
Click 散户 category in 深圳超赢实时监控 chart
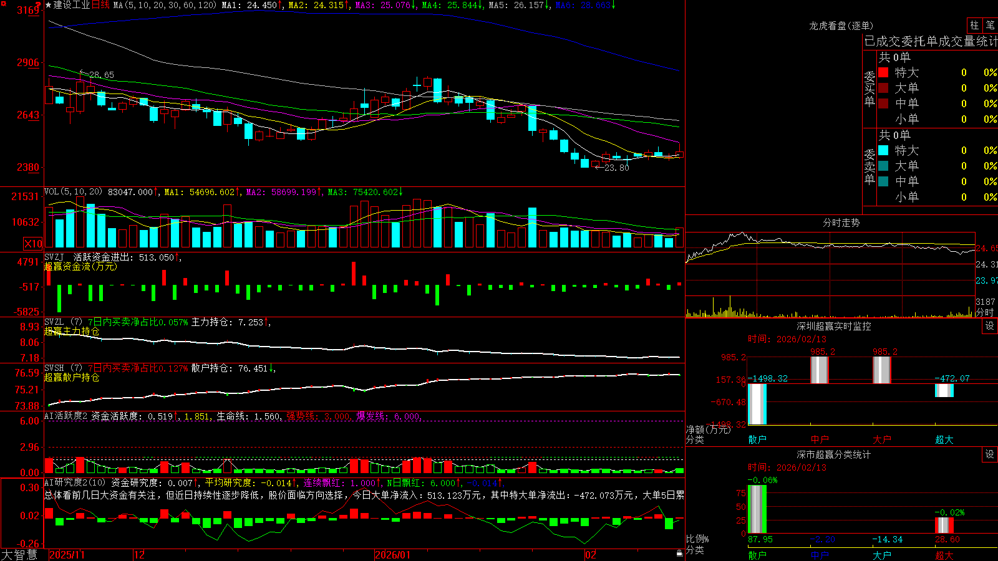click(x=757, y=439)
